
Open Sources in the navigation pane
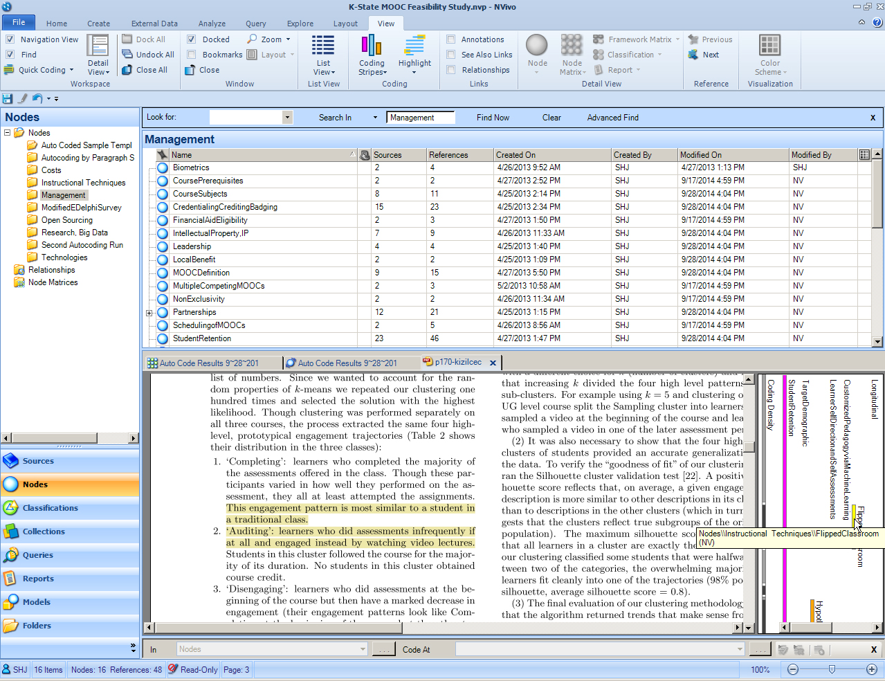(70, 461)
